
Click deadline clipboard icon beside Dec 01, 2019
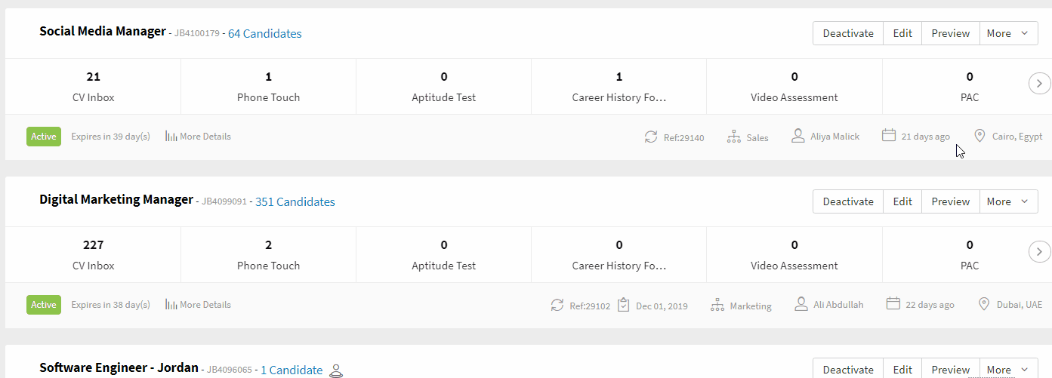click(x=623, y=305)
